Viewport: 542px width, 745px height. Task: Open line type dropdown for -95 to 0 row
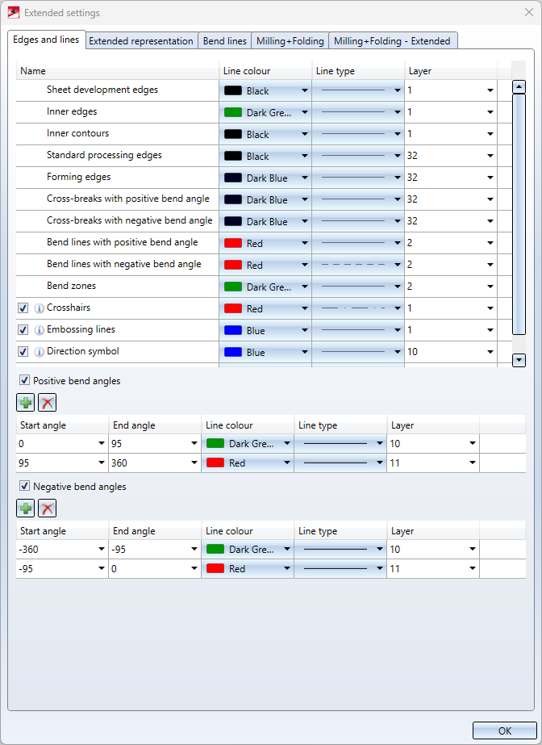pos(380,569)
